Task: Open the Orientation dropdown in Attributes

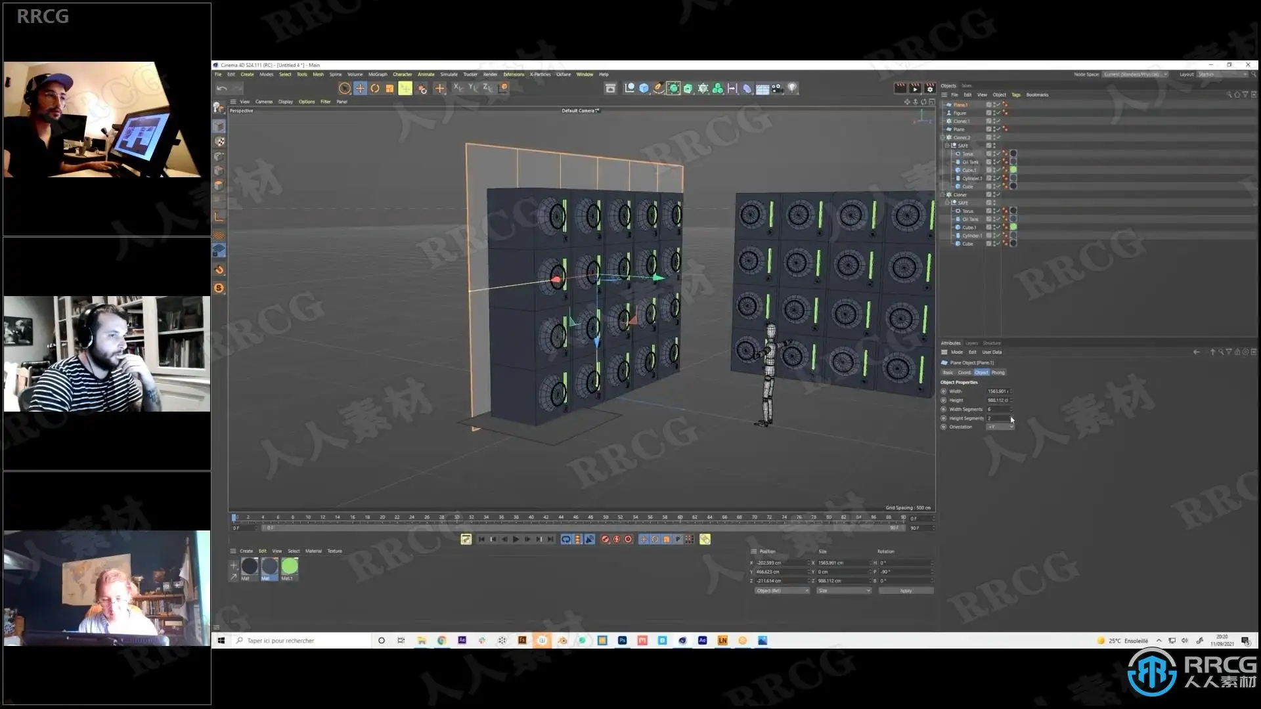Action: pos(1000,427)
